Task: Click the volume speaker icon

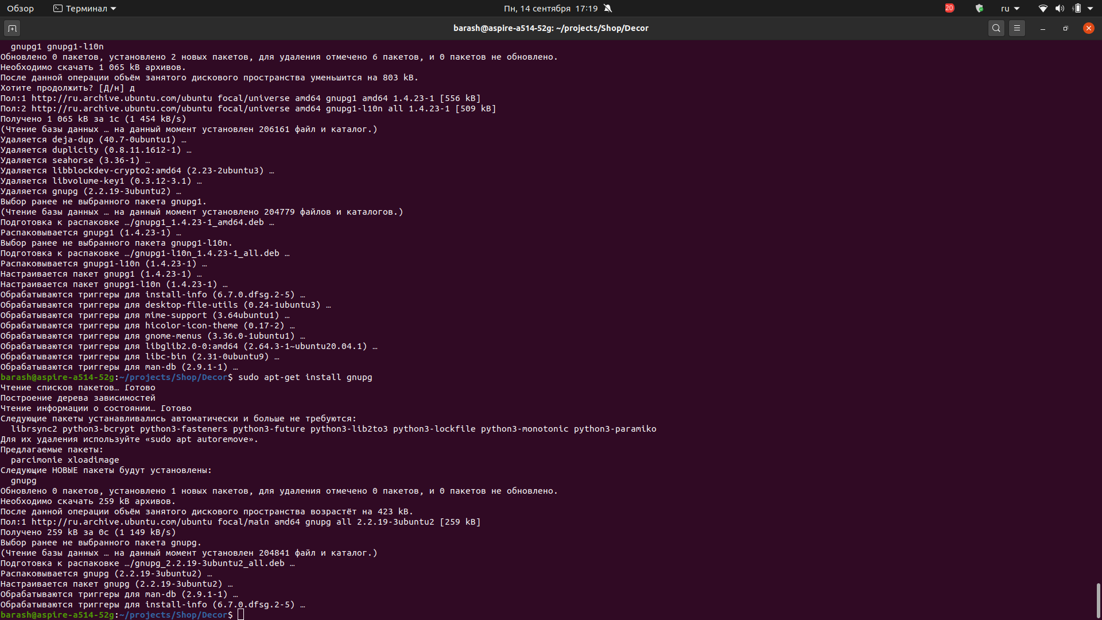Action: [1060, 9]
